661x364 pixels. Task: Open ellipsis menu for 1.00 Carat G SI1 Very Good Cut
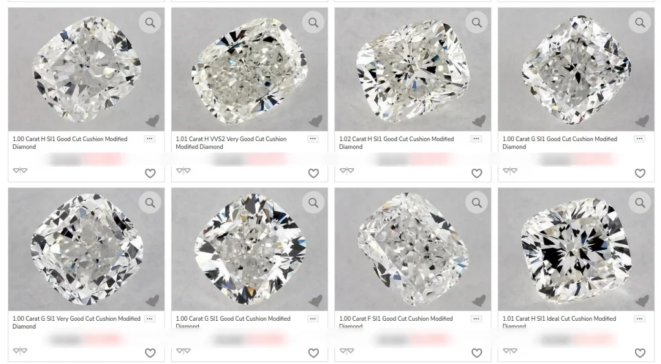coord(150,318)
